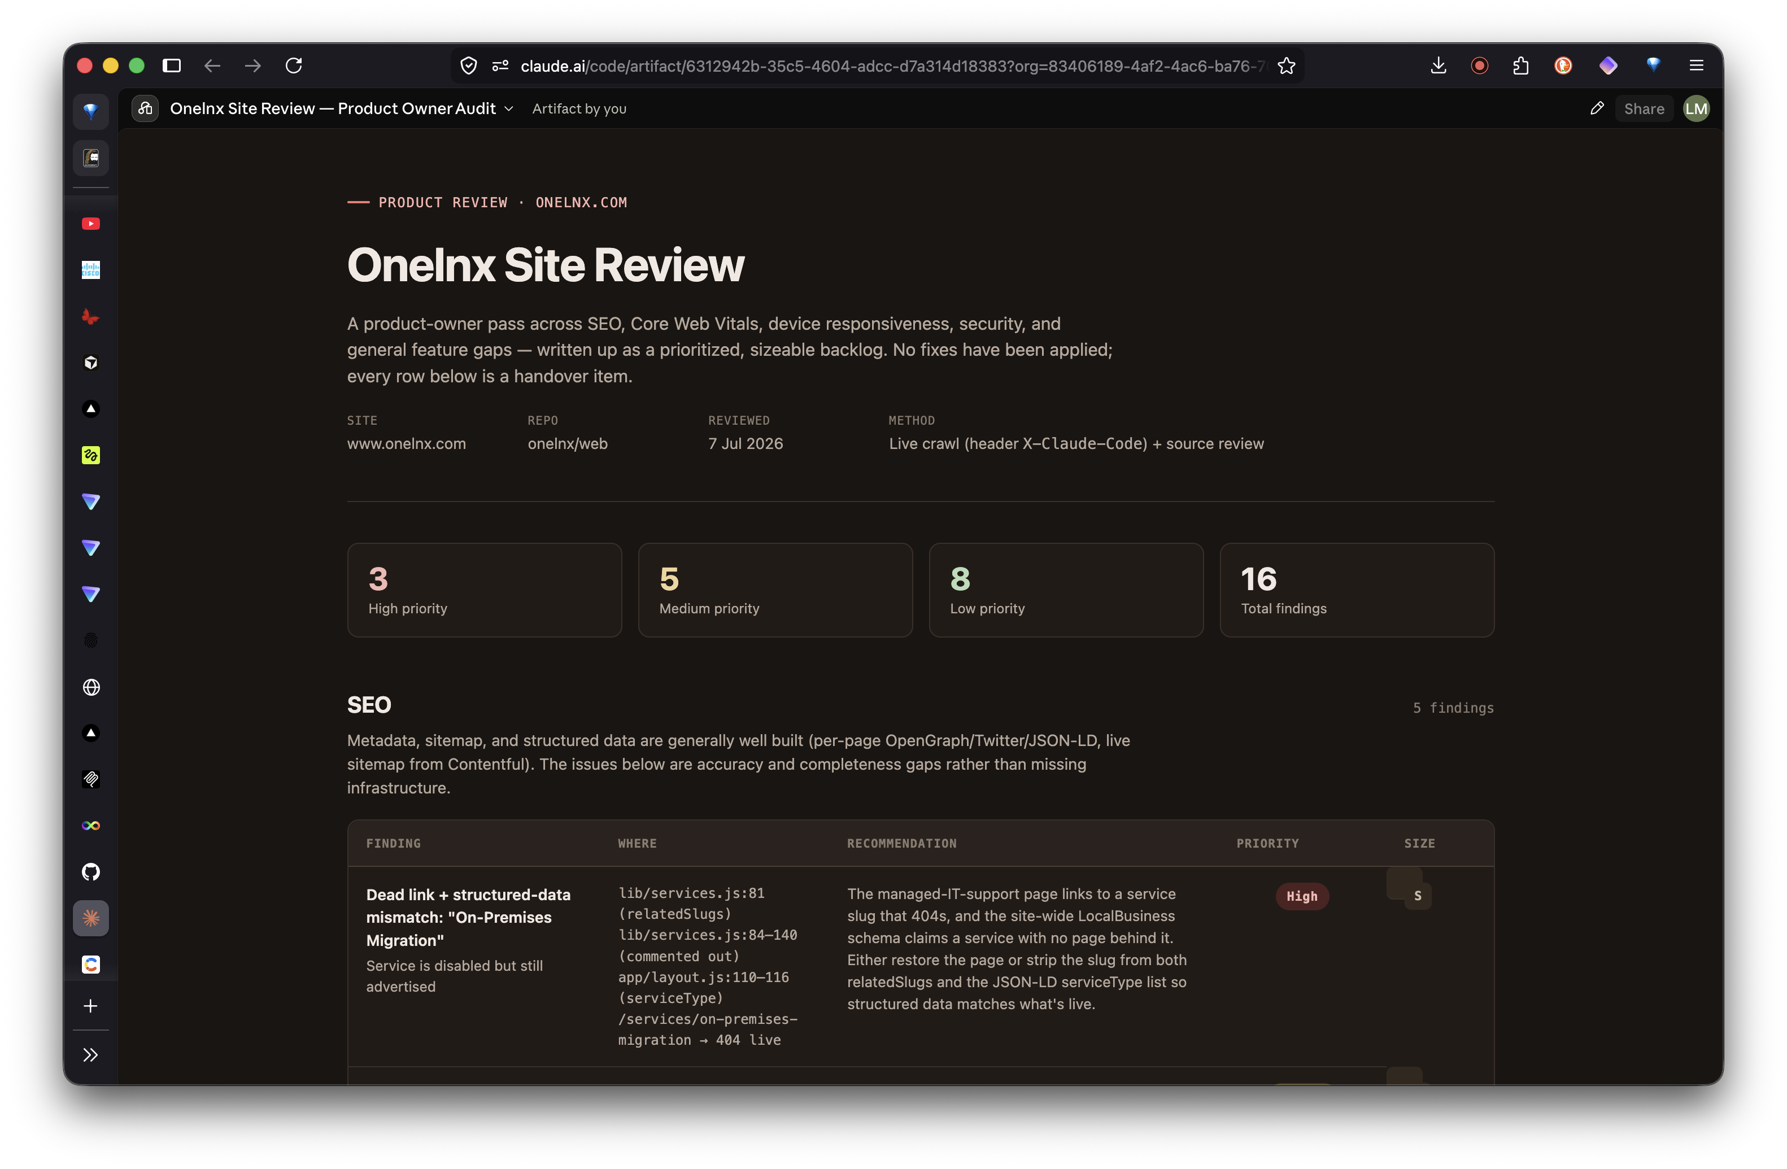Screen dimensions: 1787x1169
Task: Go back to the previous page
Action: tap(212, 66)
